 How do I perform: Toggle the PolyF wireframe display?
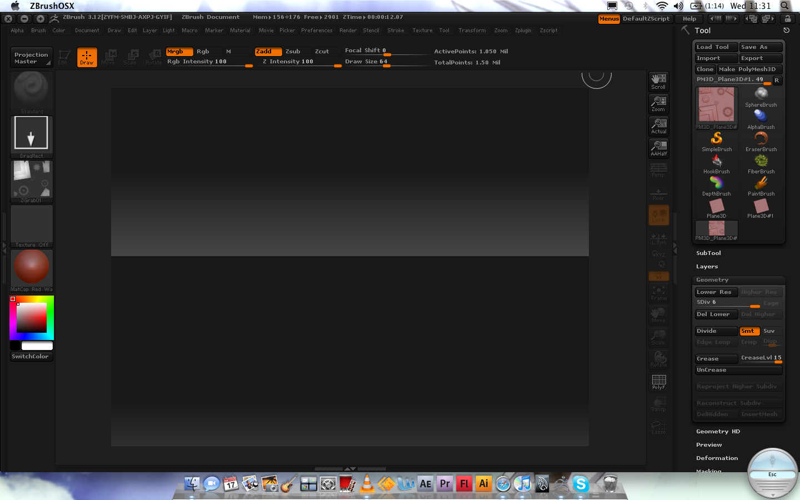coord(658,382)
